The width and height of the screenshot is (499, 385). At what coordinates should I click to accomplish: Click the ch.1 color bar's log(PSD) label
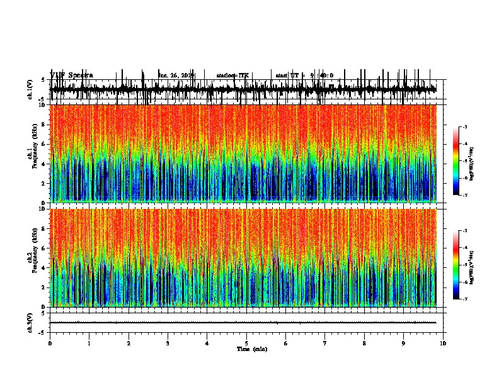coord(471,164)
